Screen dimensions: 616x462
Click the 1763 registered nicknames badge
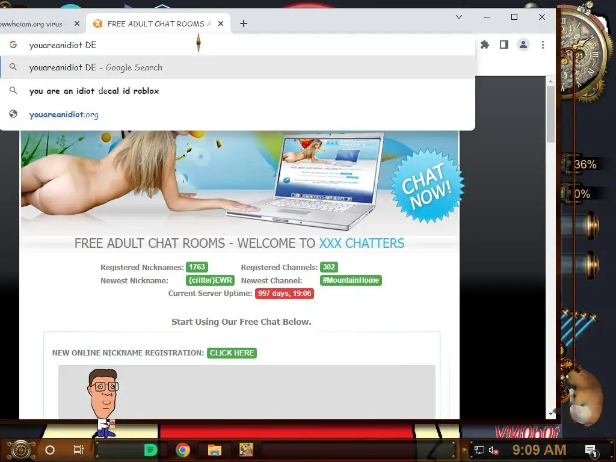pos(197,267)
